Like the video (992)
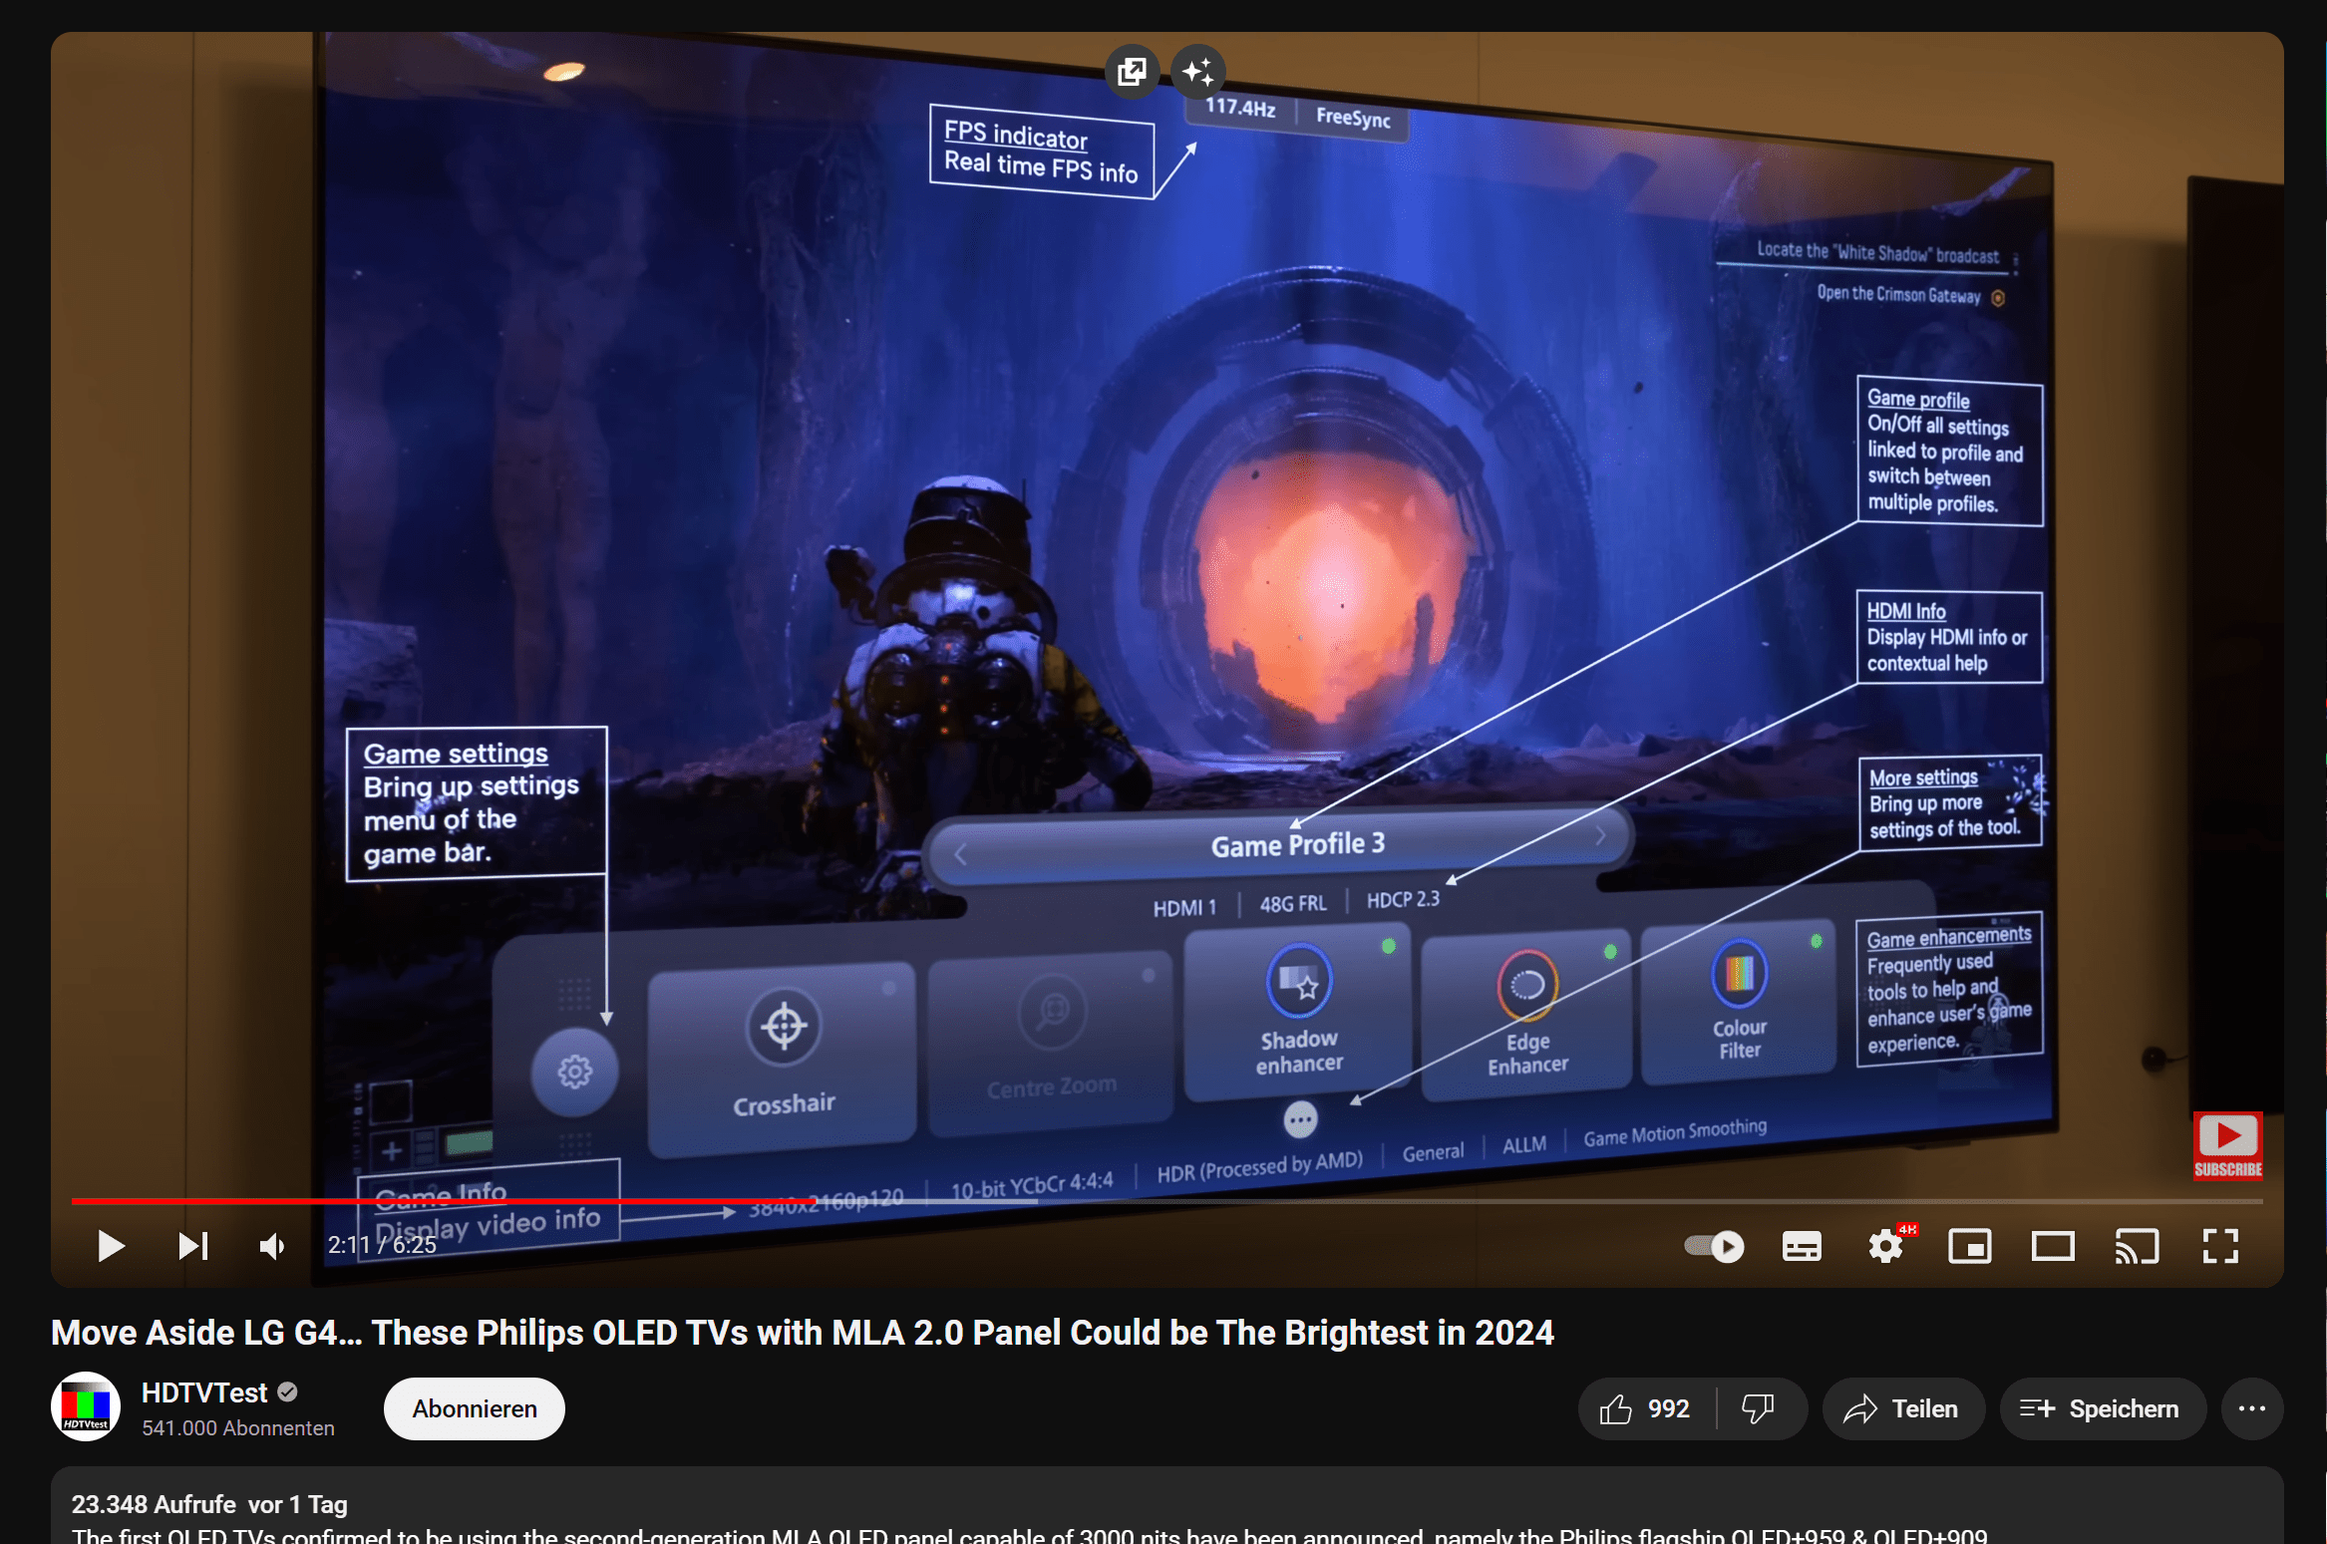2327x1544 pixels. pyautogui.click(x=1646, y=1408)
